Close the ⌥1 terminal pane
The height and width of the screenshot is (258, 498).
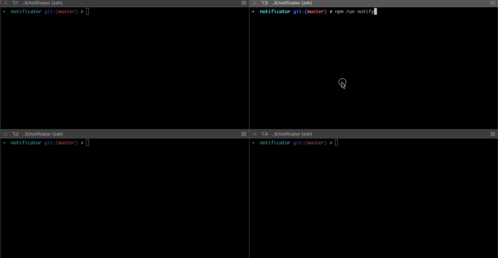(x=6, y=3)
